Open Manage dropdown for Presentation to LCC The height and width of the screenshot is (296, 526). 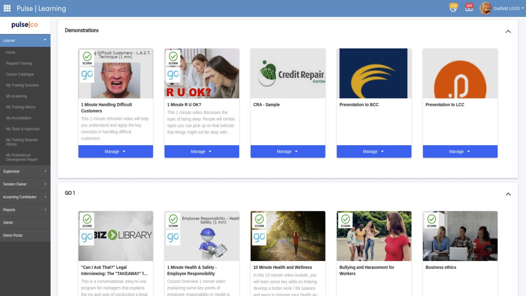460,151
